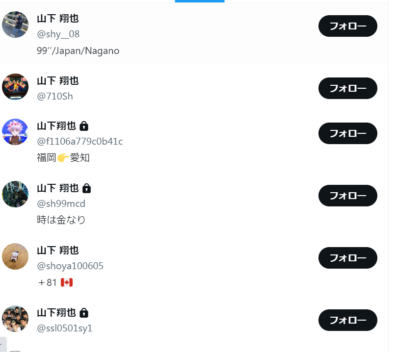Tap フォロー for user @ssl0501sy1
Viewport: 396px width, 352px height.
[347, 320]
